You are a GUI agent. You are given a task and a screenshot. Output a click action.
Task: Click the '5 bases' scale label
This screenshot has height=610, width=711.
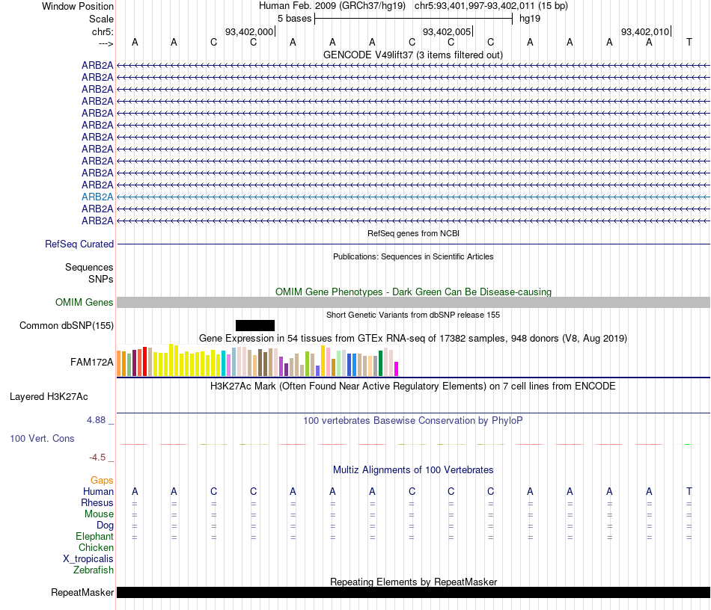tap(294, 19)
